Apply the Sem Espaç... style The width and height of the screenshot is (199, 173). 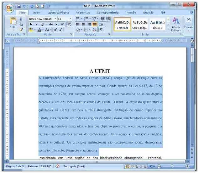click(140, 24)
